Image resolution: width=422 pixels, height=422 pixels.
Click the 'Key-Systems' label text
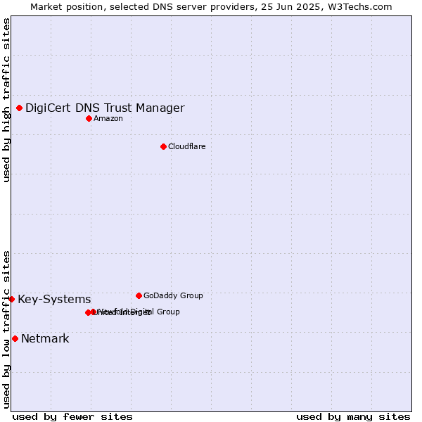[54, 300]
